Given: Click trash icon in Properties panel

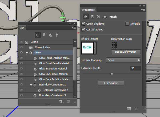Looking at the screenshot, I should pos(137,109).
